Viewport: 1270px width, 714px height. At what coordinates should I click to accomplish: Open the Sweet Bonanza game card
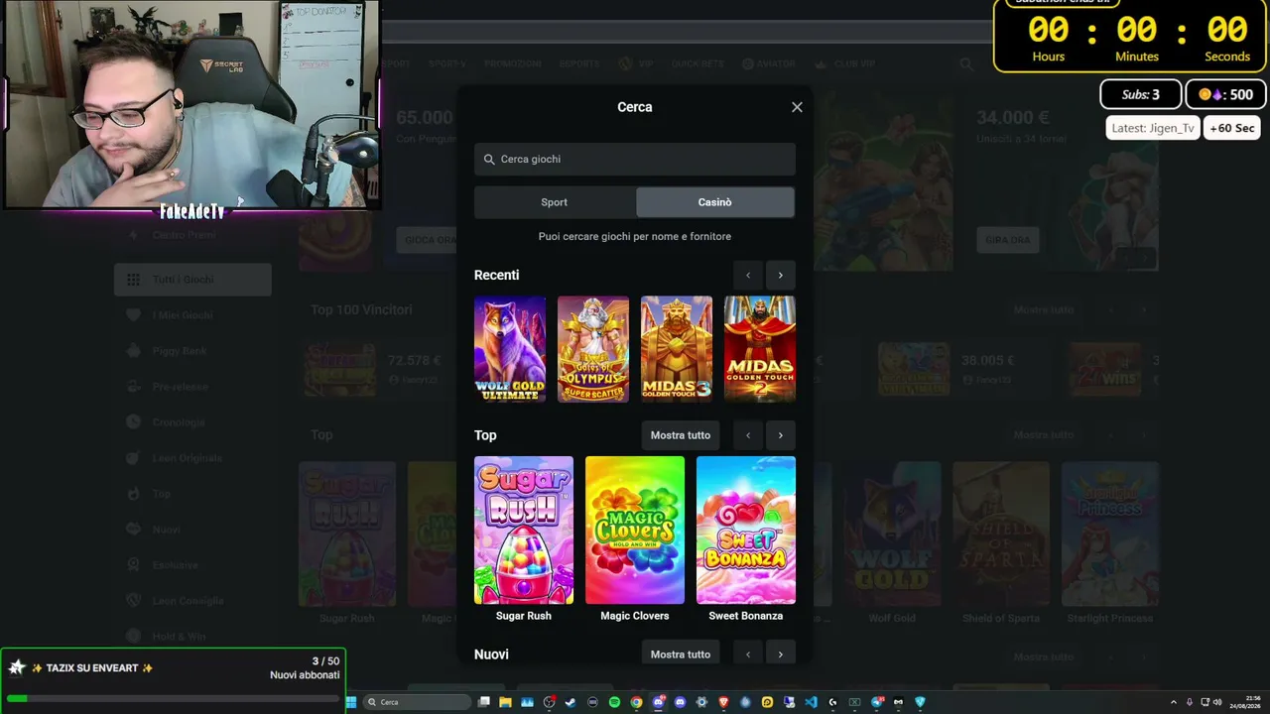[746, 531]
